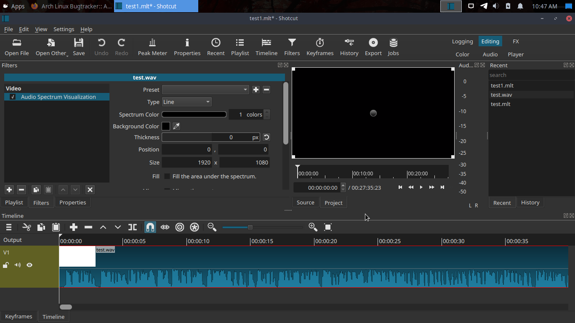Enable ripple all tracks in timeline

[x=194, y=227]
